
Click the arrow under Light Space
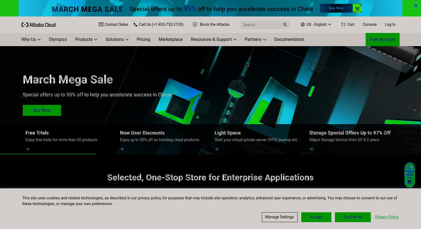[217, 149]
